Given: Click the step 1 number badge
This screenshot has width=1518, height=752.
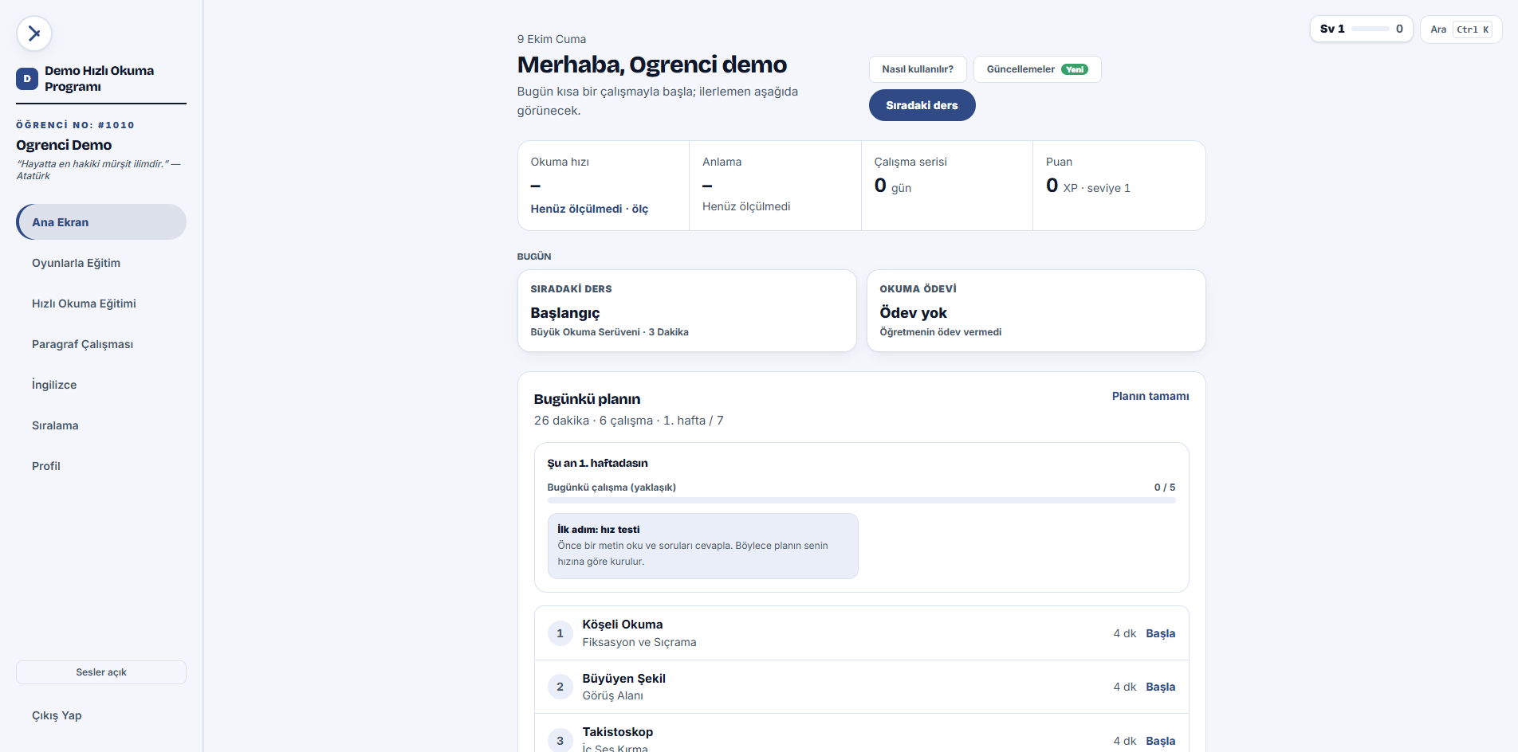Looking at the screenshot, I should [560, 633].
